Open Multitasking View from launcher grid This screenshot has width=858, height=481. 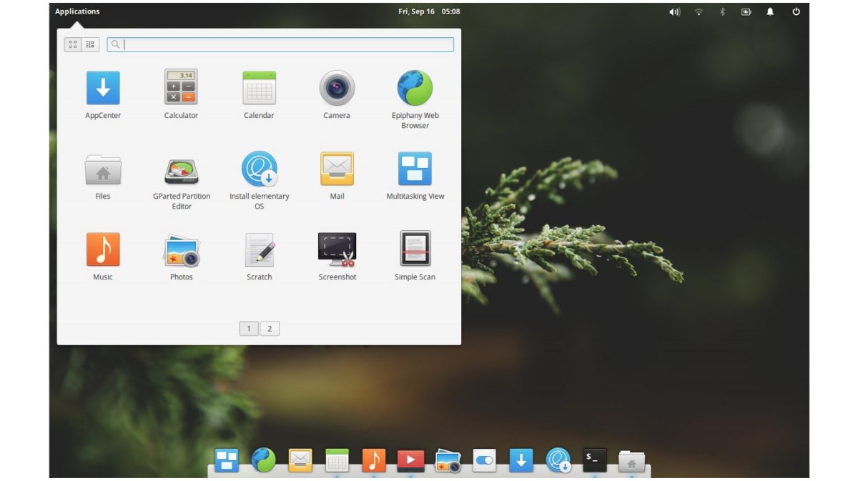point(415,170)
